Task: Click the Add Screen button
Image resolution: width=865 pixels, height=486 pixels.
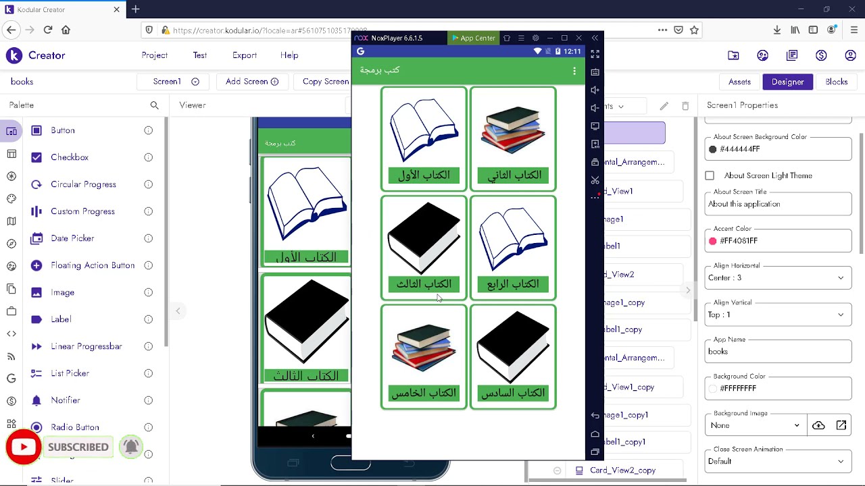Action: pyautogui.click(x=252, y=82)
